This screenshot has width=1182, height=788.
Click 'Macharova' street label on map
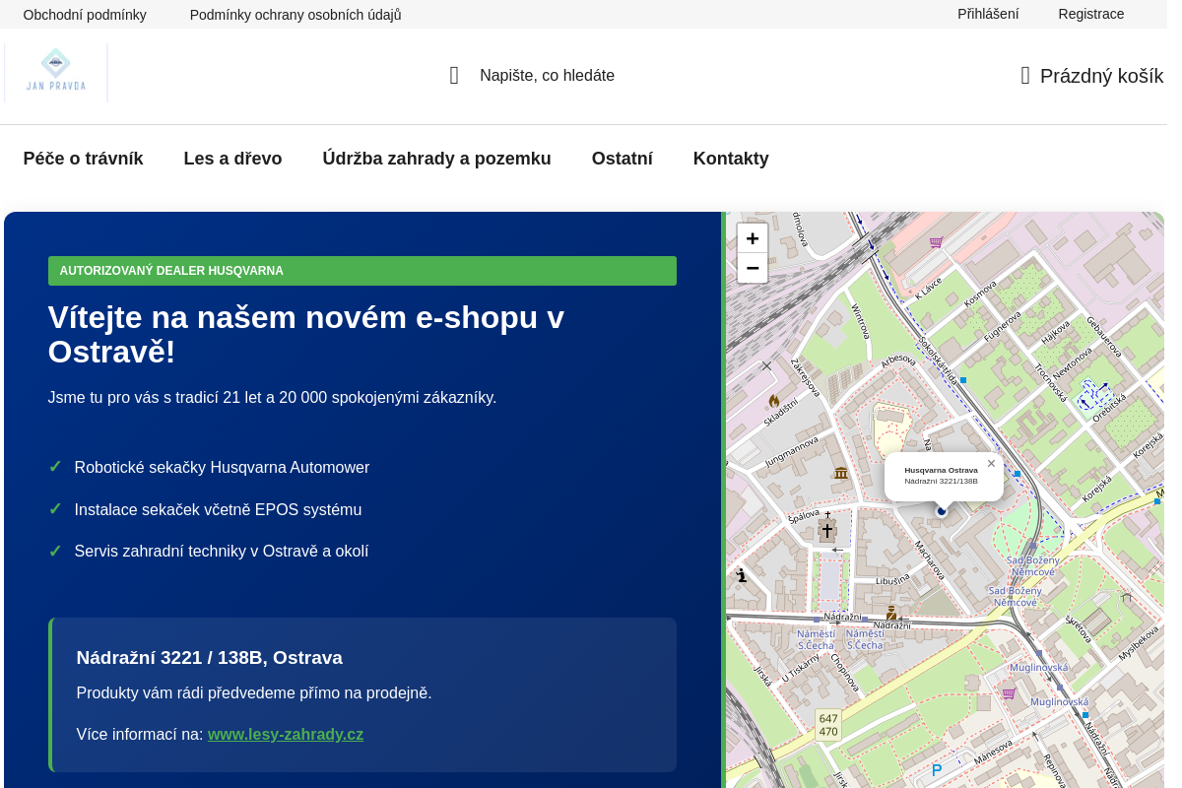click(929, 559)
